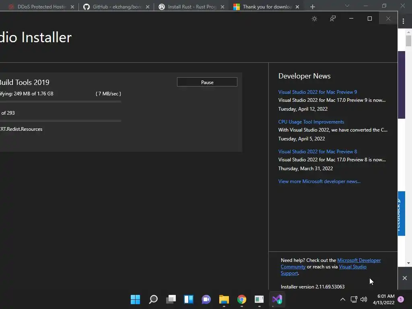Click the browser scrollbar down arrow
This screenshot has height=309, width=412.
point(408,263)
